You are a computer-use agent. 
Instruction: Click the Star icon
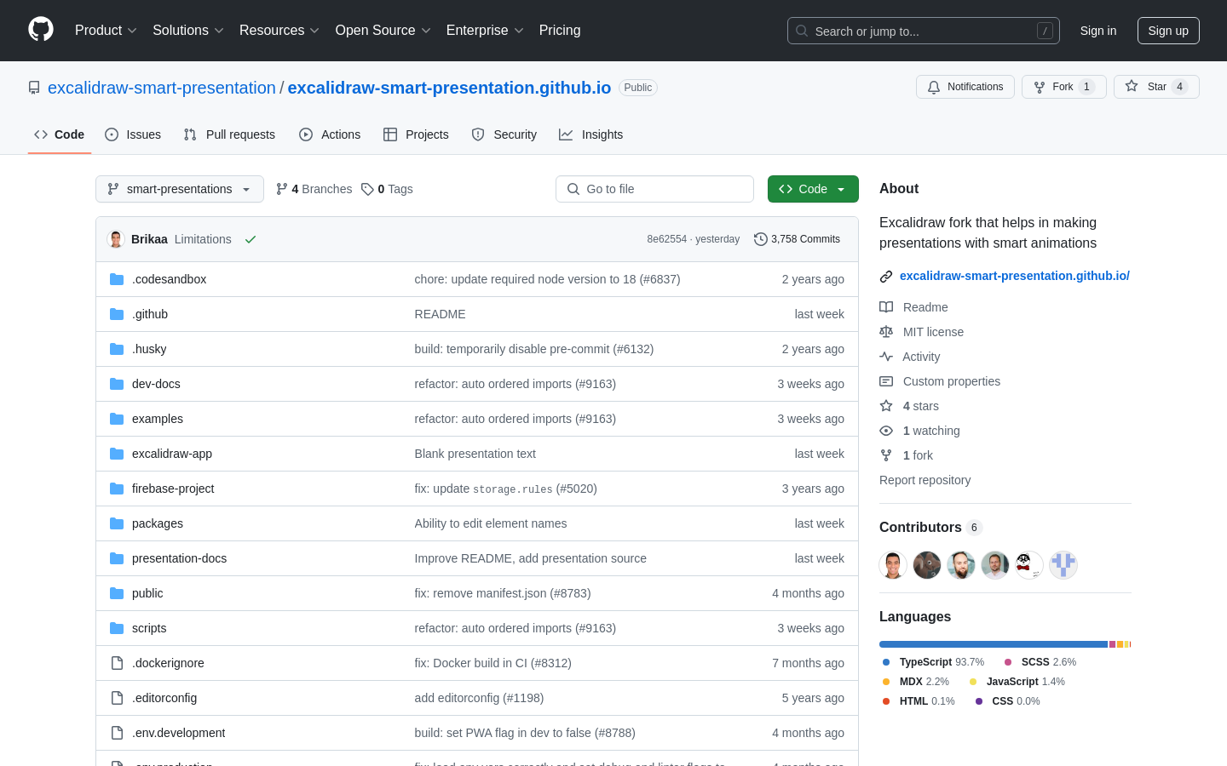click(1132, 86)
